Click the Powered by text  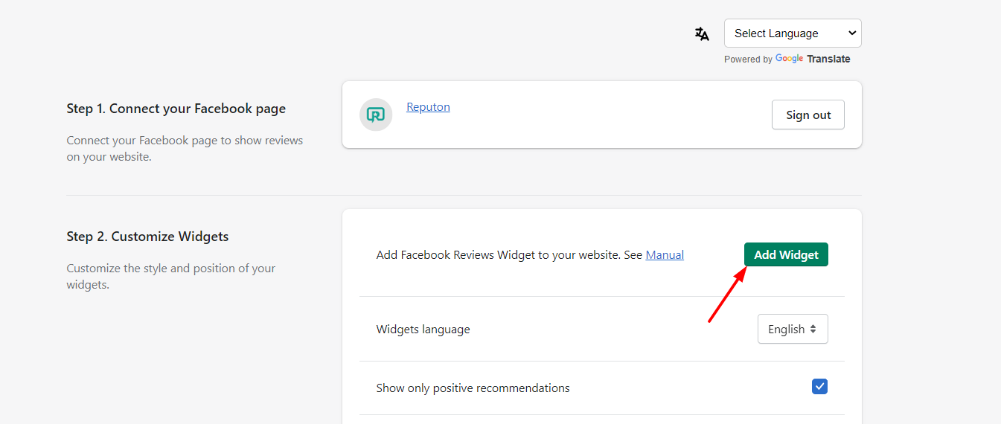(x=748, y=60)
